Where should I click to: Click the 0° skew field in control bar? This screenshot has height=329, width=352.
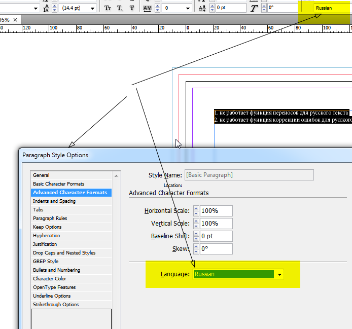click(x=283, y=8)
